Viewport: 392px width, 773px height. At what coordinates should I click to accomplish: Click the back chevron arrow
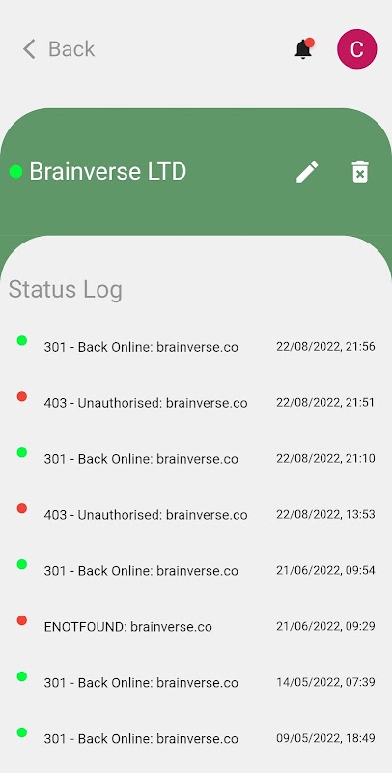(x=30, y=49)
